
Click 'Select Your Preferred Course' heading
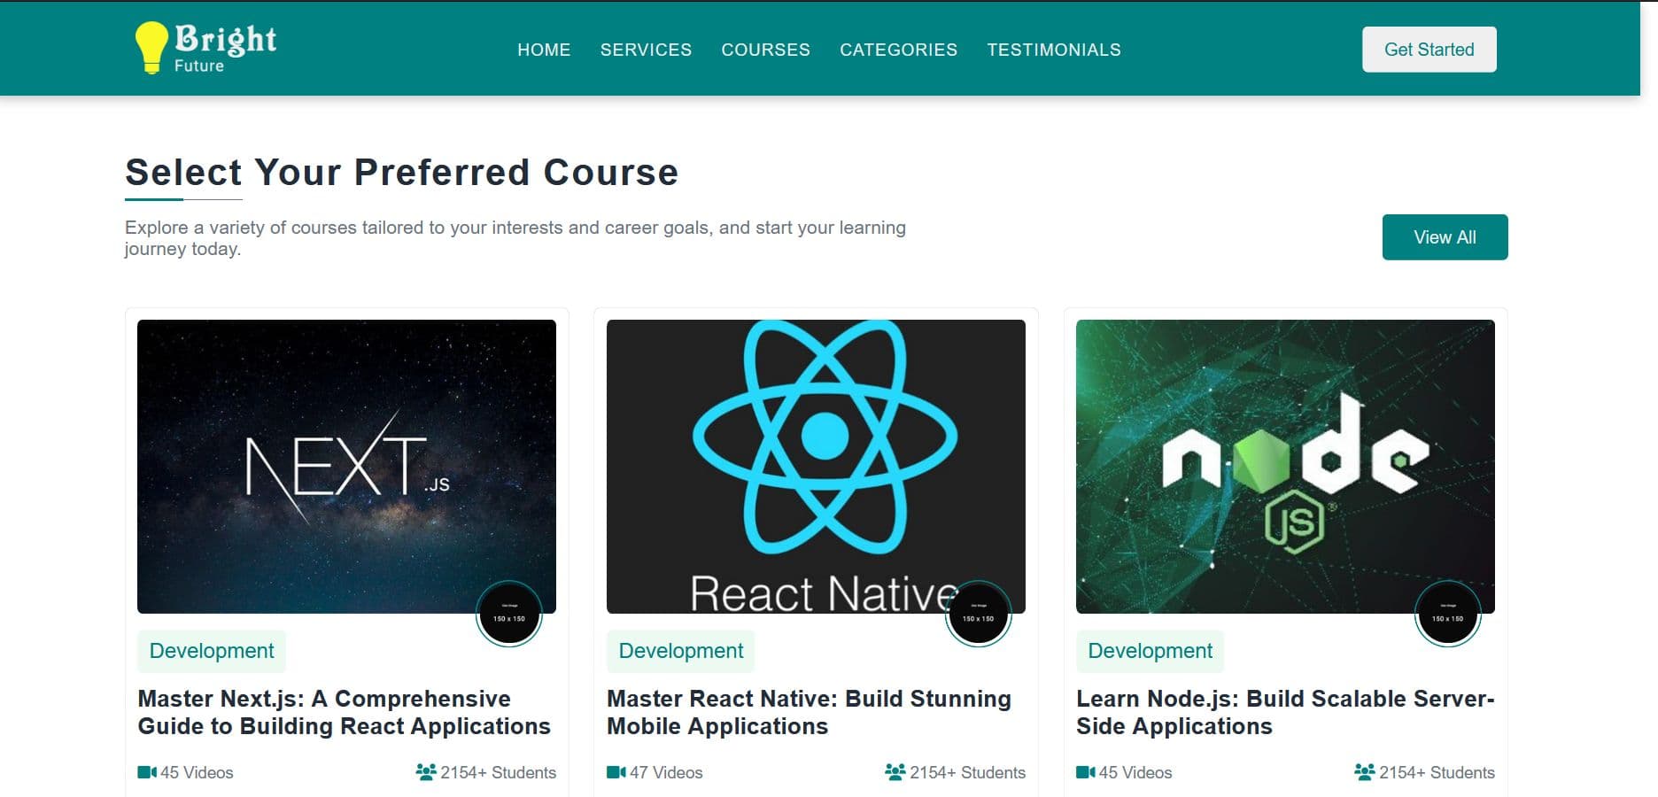[x=402, y=172]
